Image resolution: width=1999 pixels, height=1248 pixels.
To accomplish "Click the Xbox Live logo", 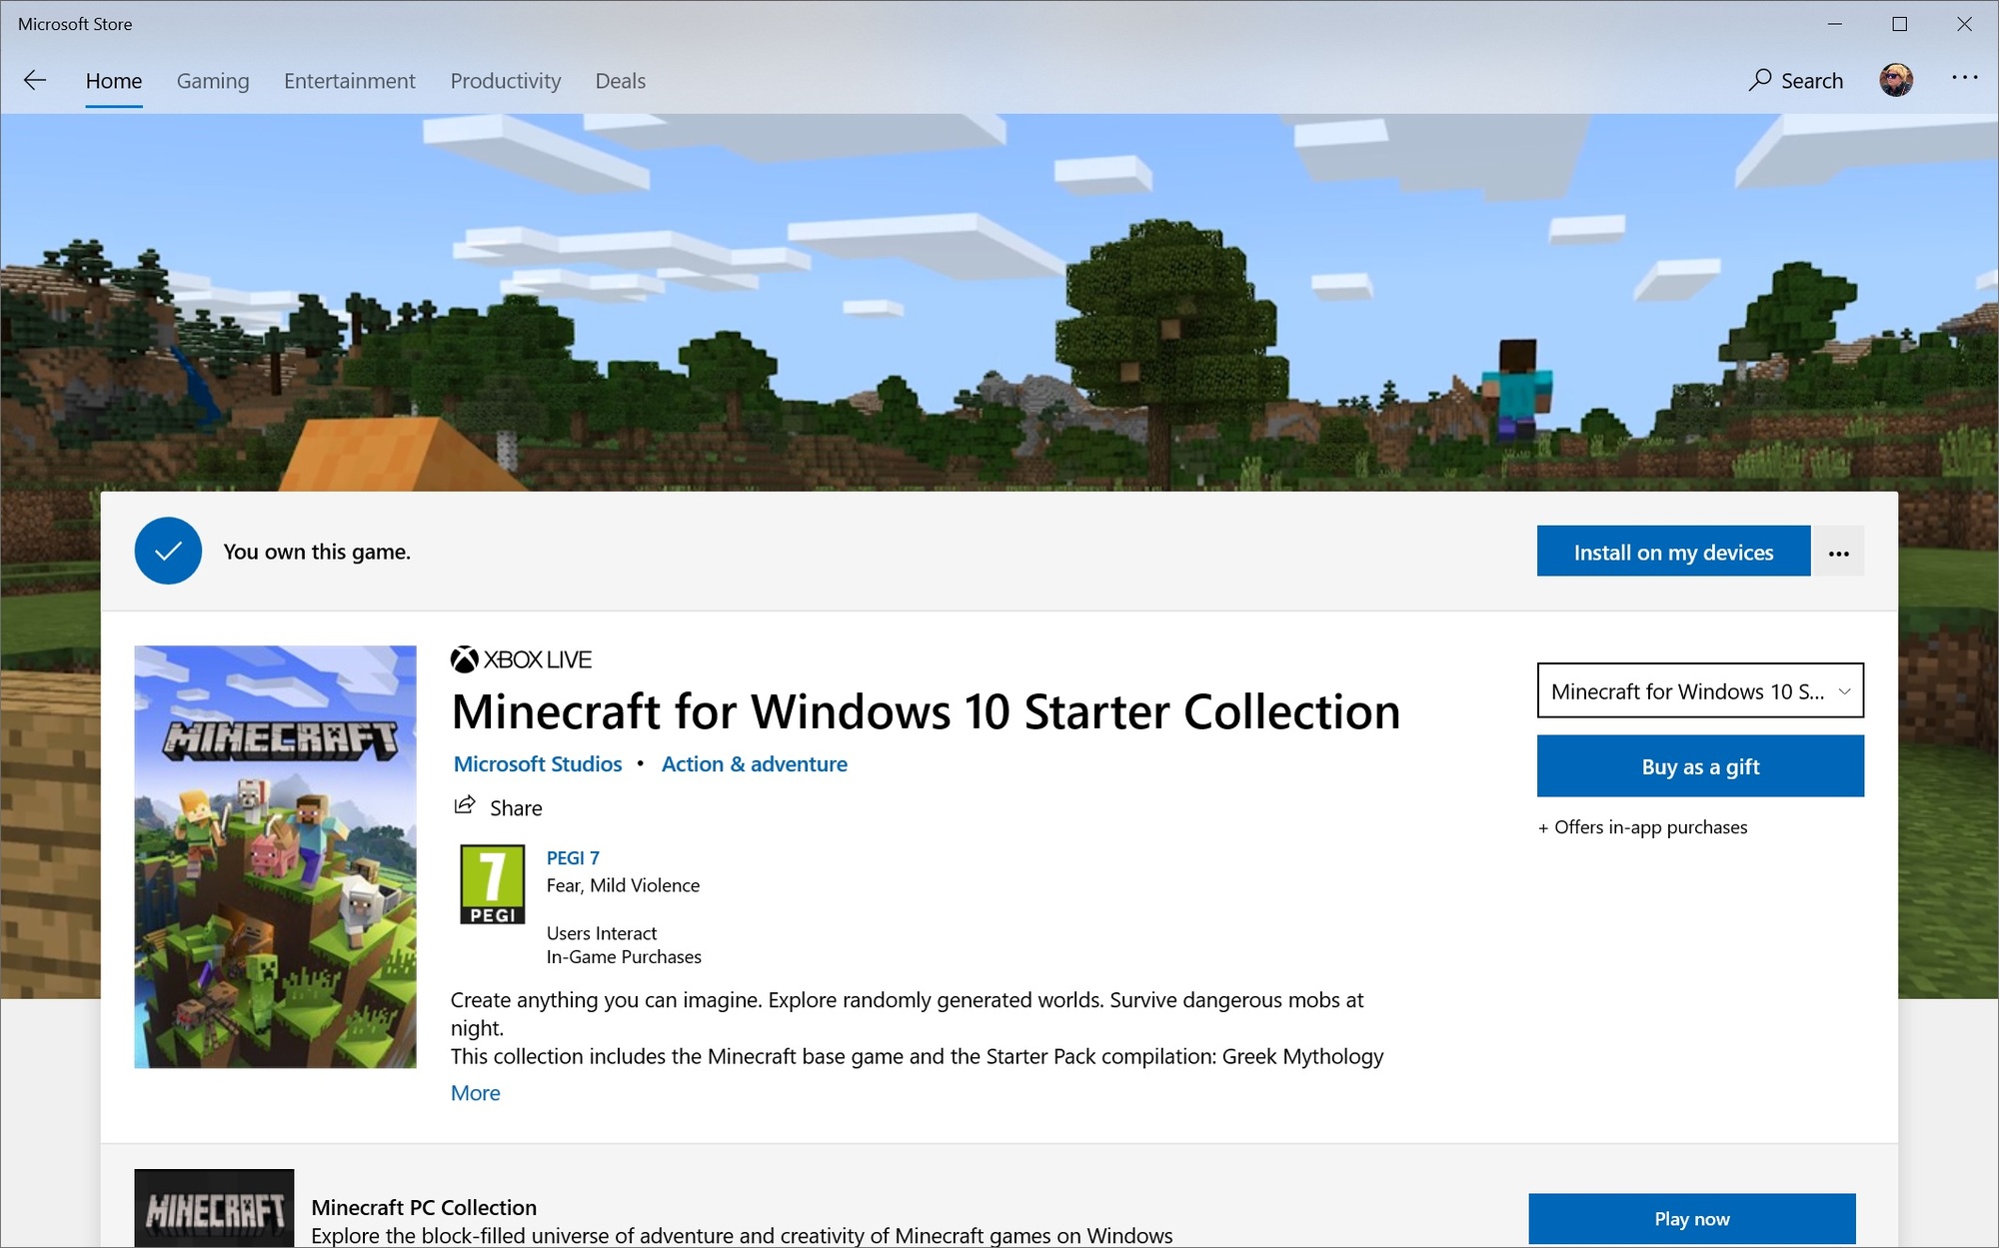I will tap(464, 659).
